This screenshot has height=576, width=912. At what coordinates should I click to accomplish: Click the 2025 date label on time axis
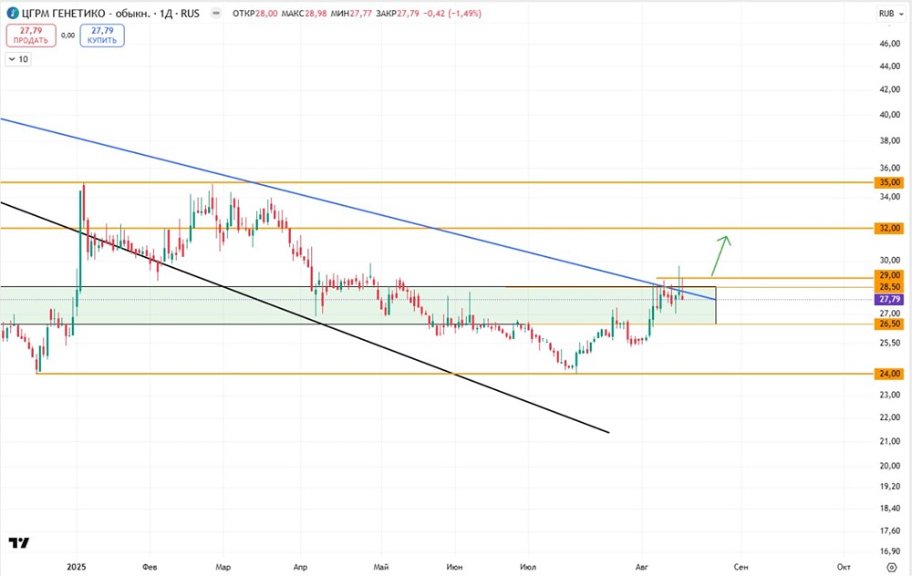pyautogui.click(x=77, y=567)
